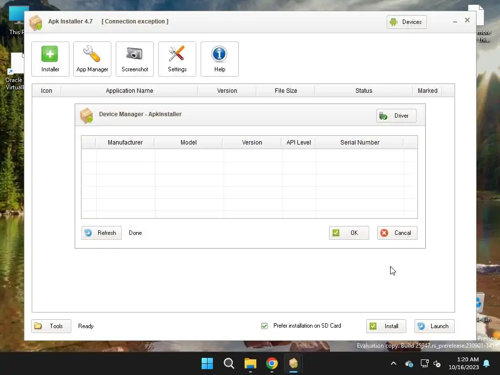Image resolution: width=500 pixels, height=375 pixels.
Task: Sort by Manufacturer column header
Action: tap(125, 143)
